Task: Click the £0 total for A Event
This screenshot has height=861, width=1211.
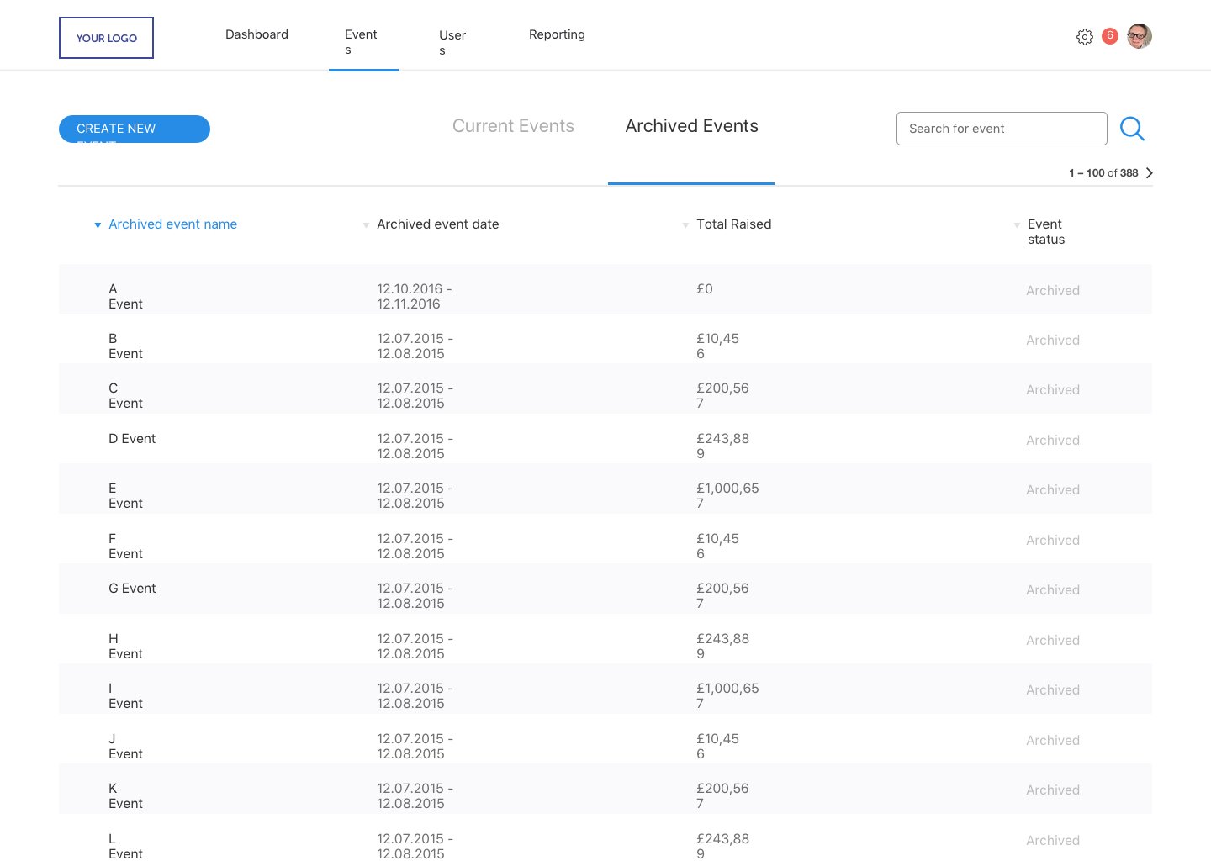Action: (x=705, y=289)
